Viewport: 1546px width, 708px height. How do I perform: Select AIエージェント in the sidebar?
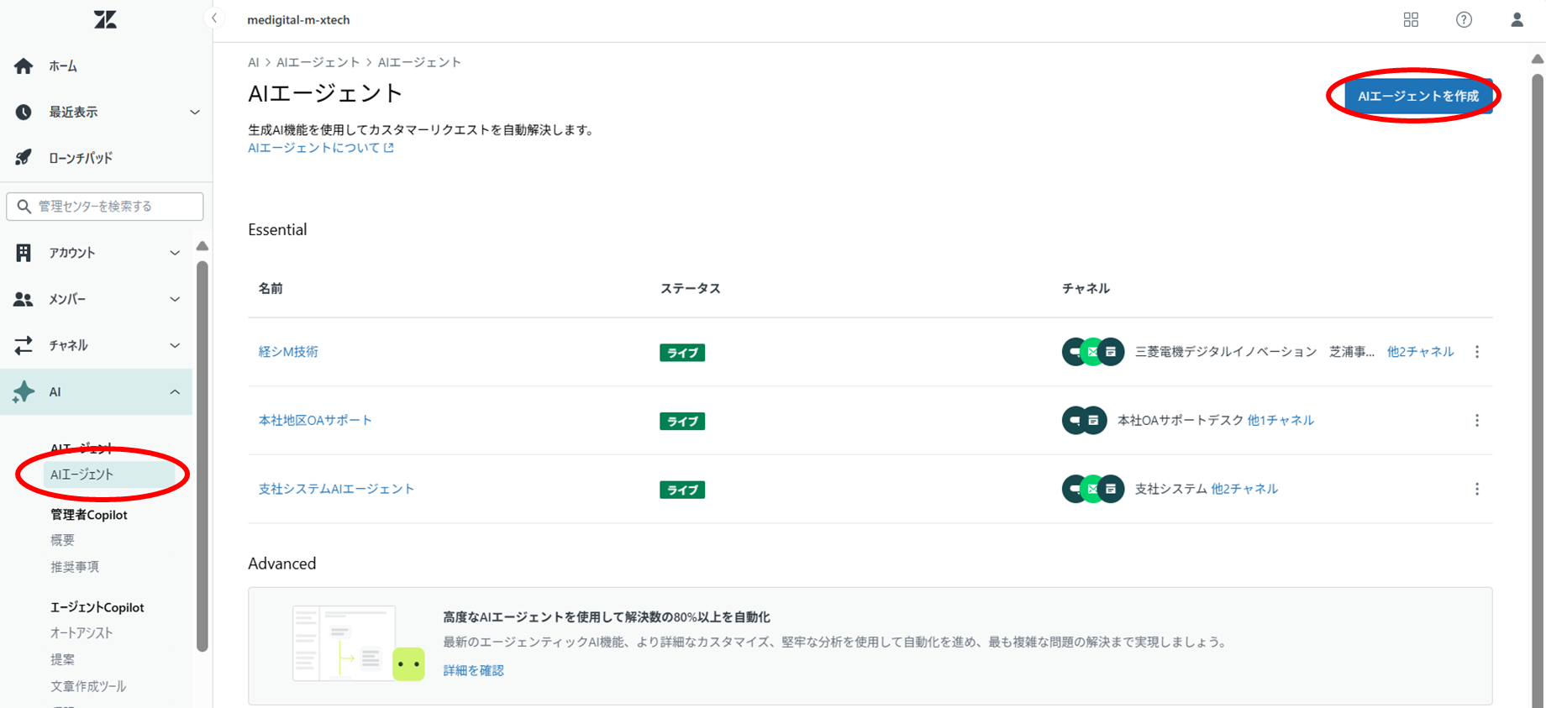pos(82,475)
